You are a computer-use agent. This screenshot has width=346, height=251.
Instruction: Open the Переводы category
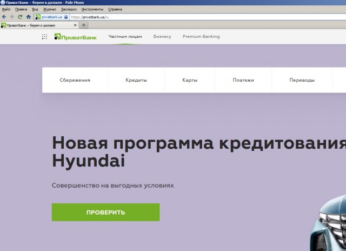tap(302, 80)
